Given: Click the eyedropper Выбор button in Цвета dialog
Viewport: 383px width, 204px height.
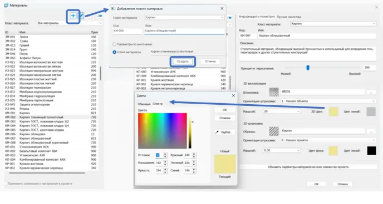Looking at the screenshot, I should click(224, 132).
